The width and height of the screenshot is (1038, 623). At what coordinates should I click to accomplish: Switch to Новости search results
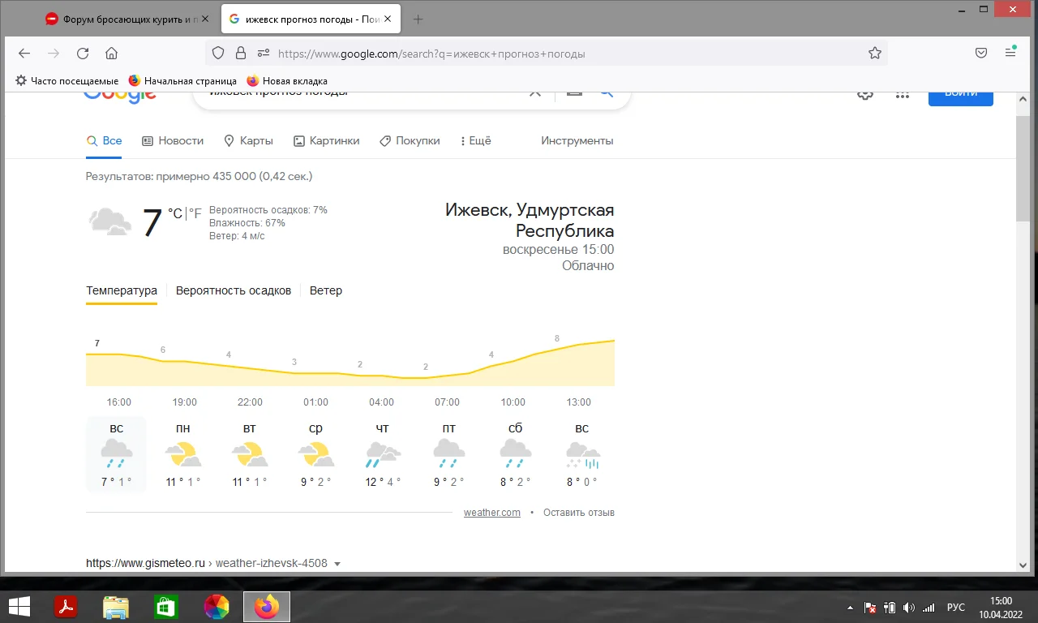click(x=173, y=140)
